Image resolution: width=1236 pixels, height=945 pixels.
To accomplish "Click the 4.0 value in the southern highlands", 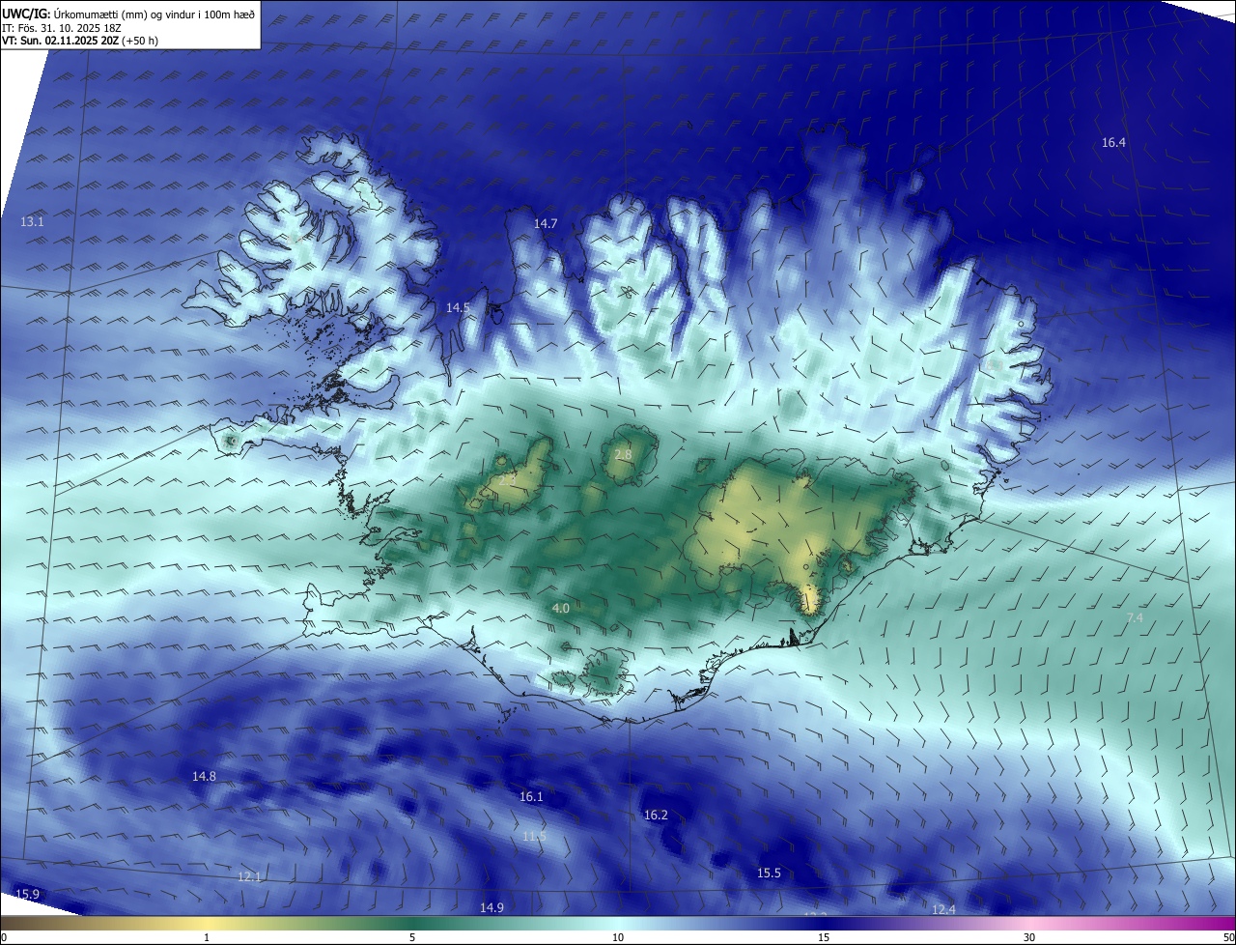I will click(x=560, y=609).
